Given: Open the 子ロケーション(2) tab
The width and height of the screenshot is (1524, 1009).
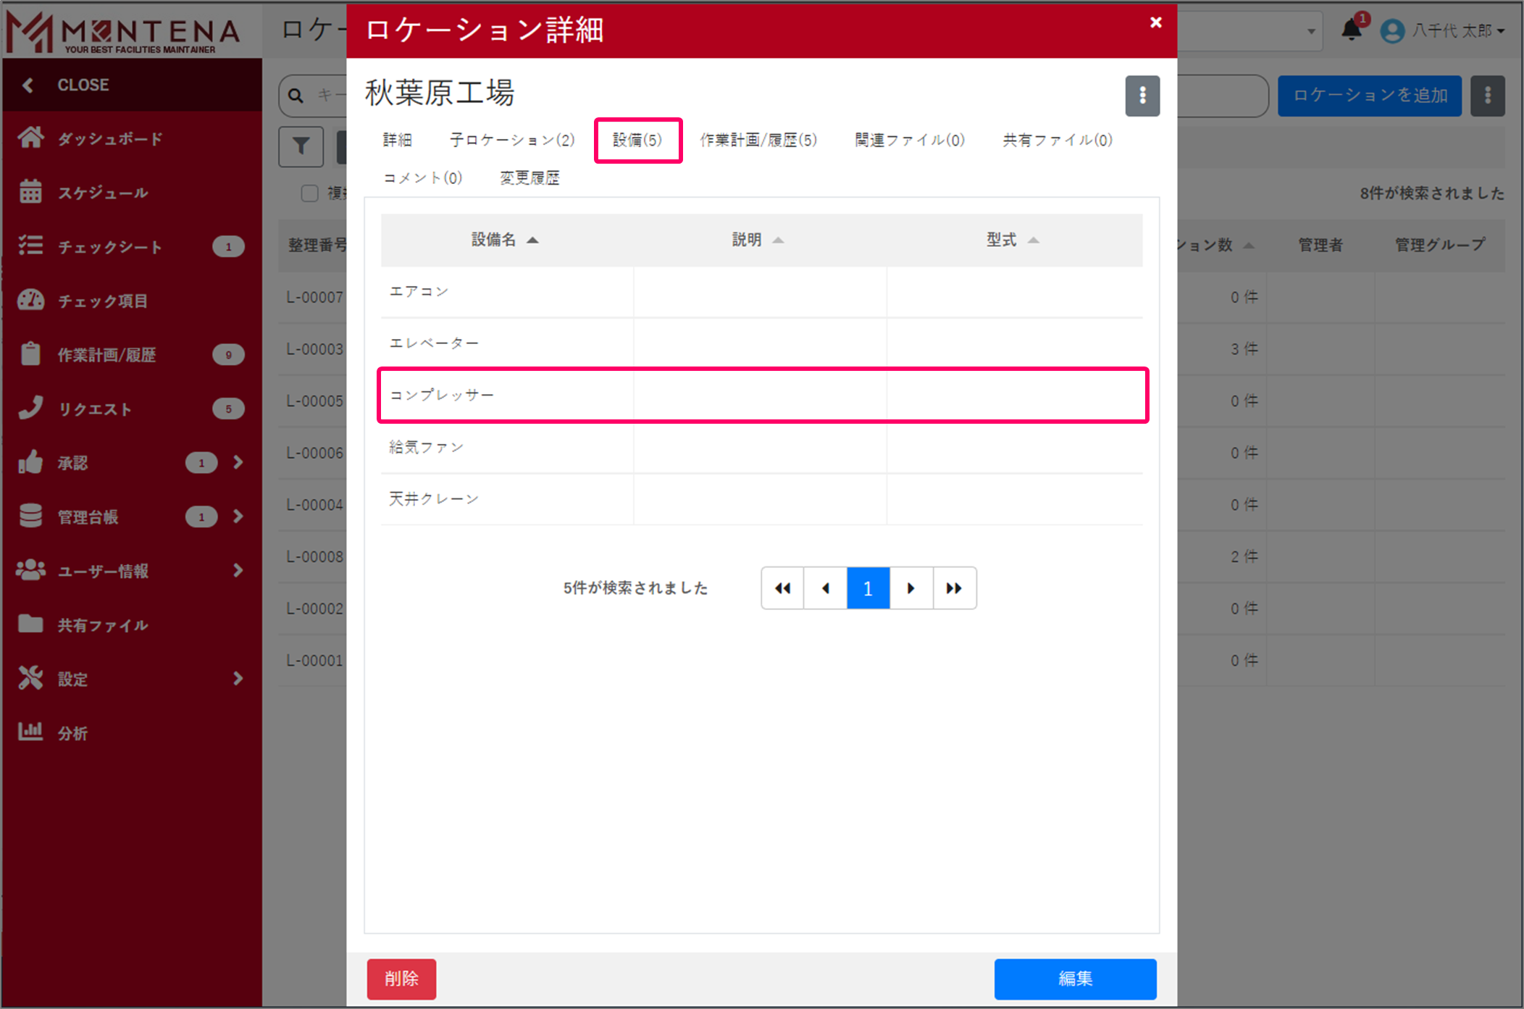Looking at the screenshot, I should (511, 140).
